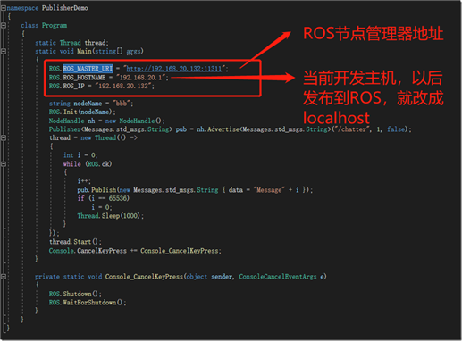Screen dimensions: 462x341
Task: Click the ROS.WaitForShutdown() call
Action: click(88, 303)
